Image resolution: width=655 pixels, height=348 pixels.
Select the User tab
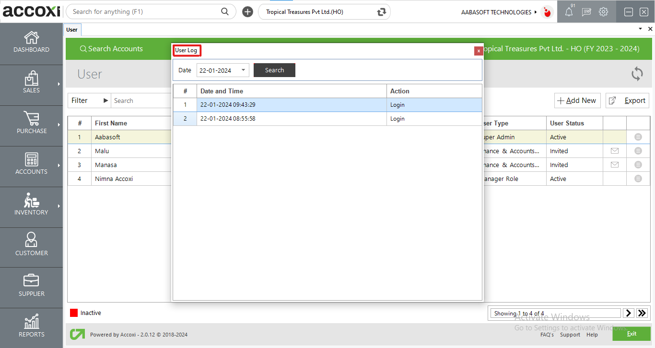pyautogui.click(x=72, y=30)
